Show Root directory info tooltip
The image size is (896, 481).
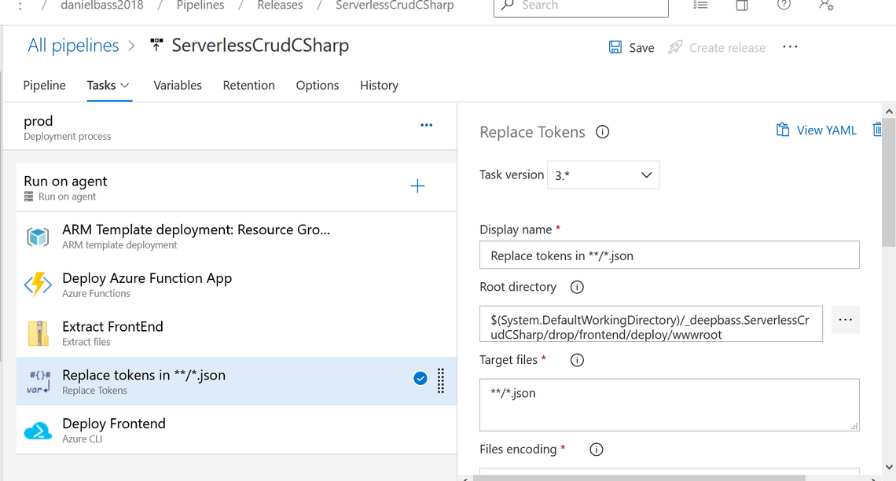pyautogui.click(x=577, y=287)
